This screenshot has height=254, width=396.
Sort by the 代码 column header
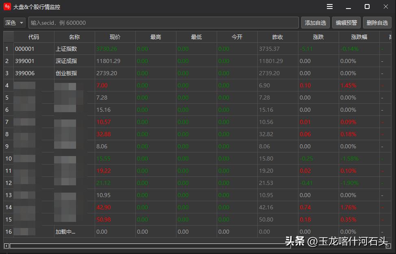point(34,37)
